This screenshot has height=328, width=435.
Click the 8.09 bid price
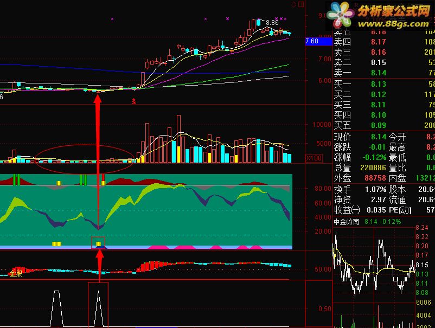click(x=379, y=125)
